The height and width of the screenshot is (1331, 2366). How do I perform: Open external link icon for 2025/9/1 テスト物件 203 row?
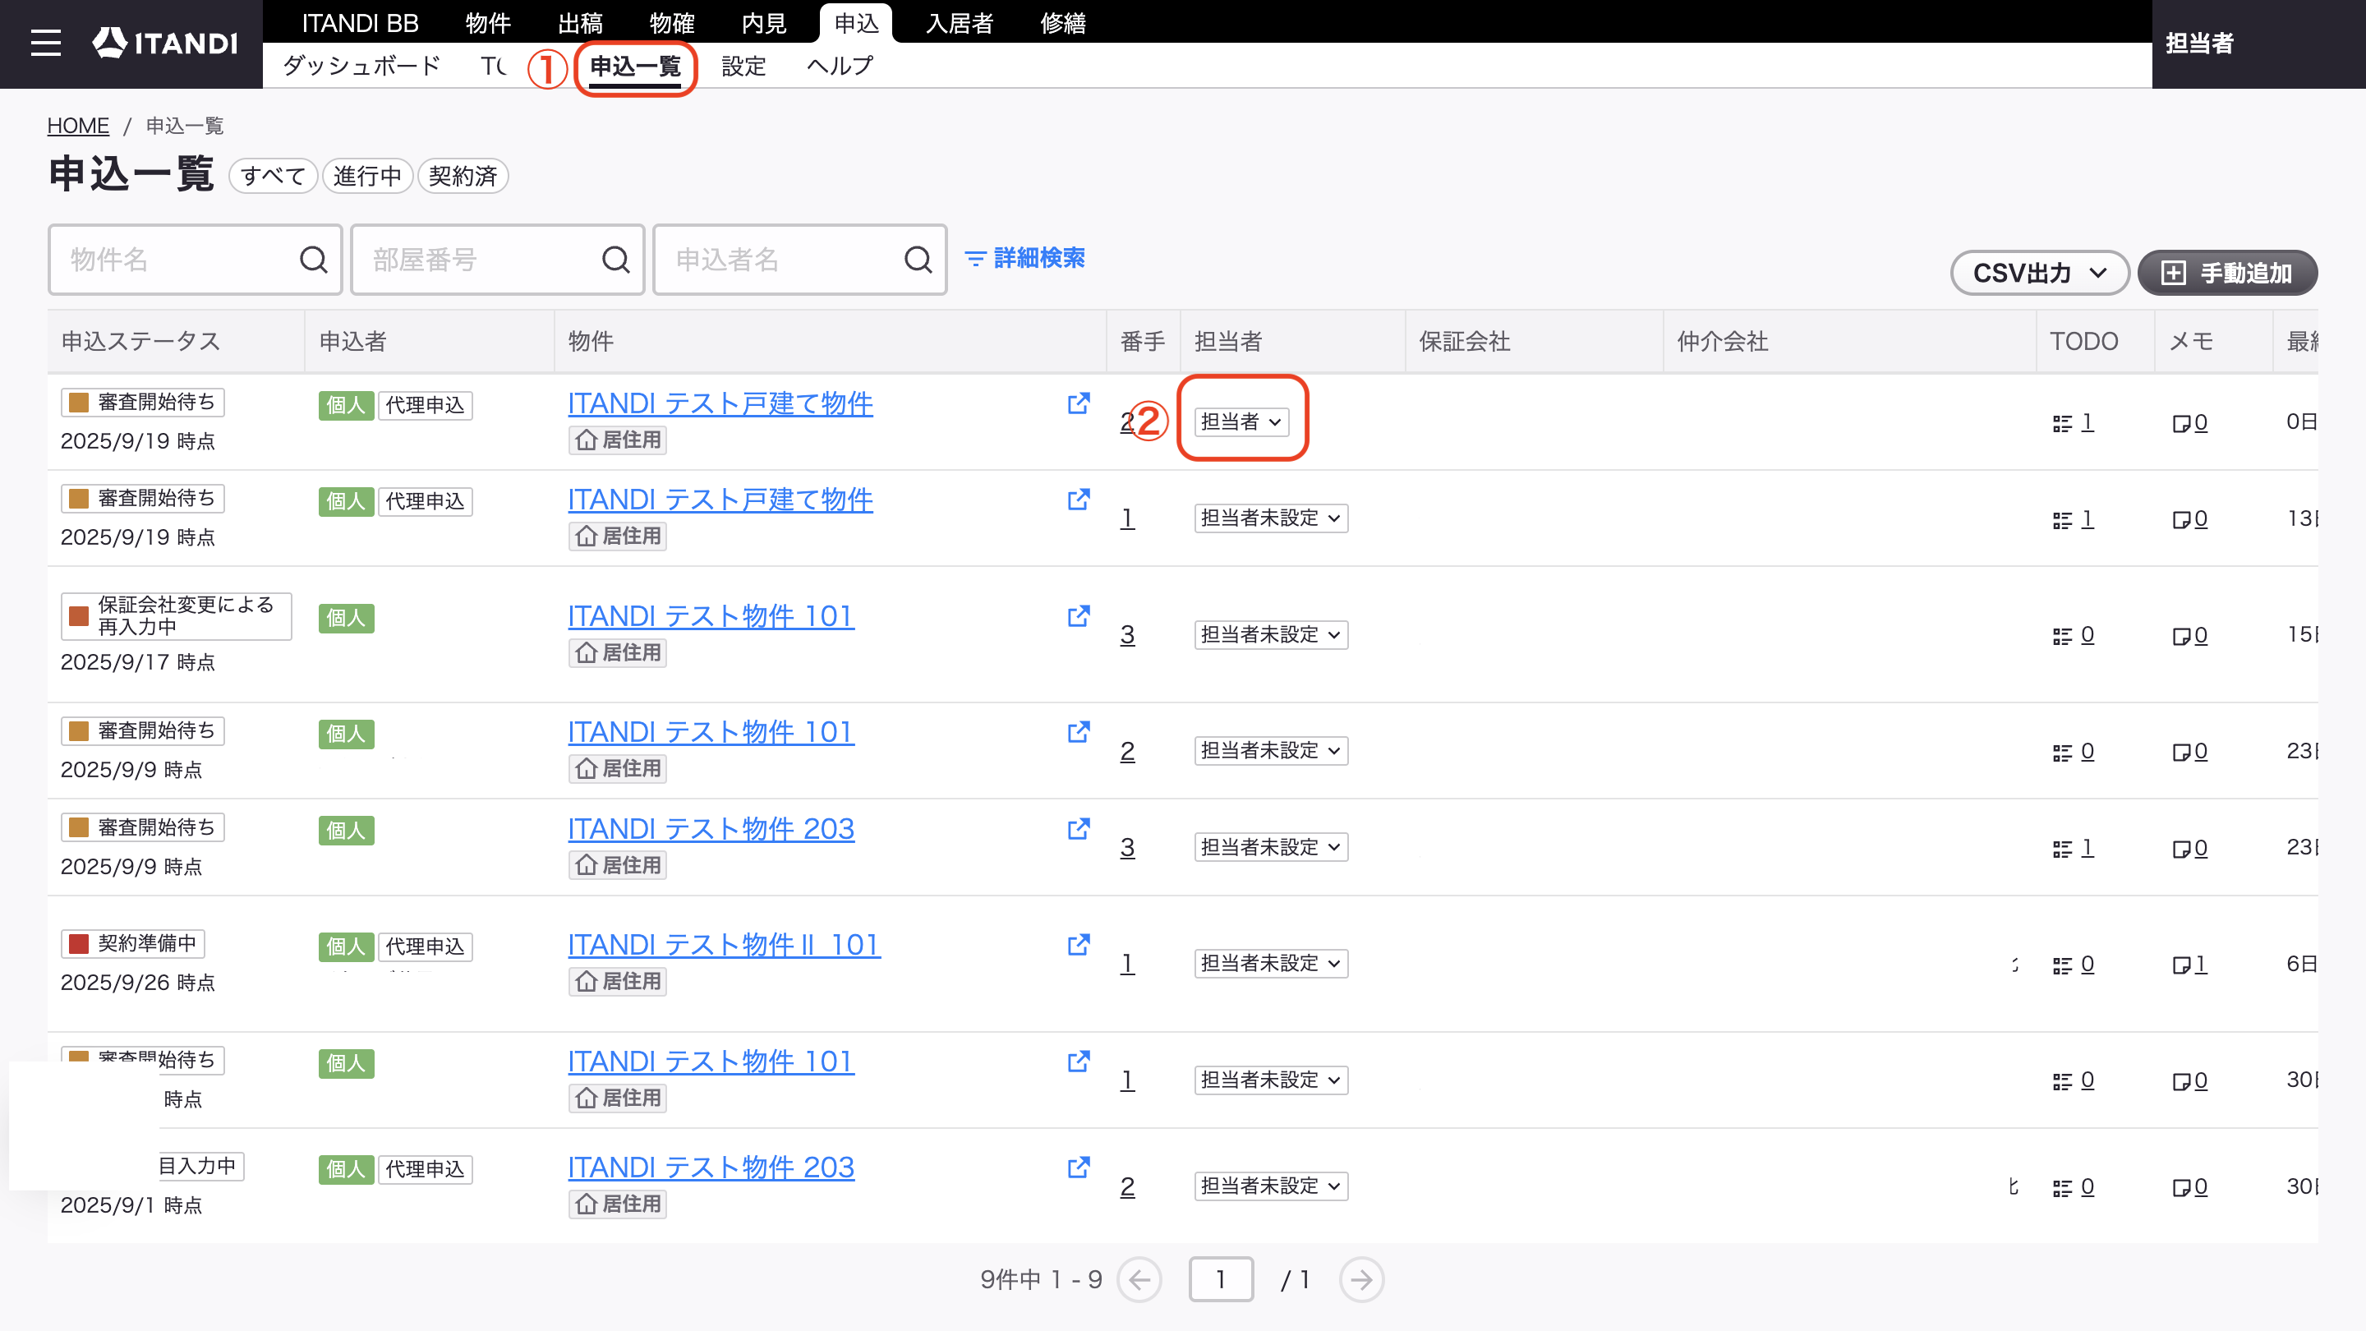tap(1079, 1167)
